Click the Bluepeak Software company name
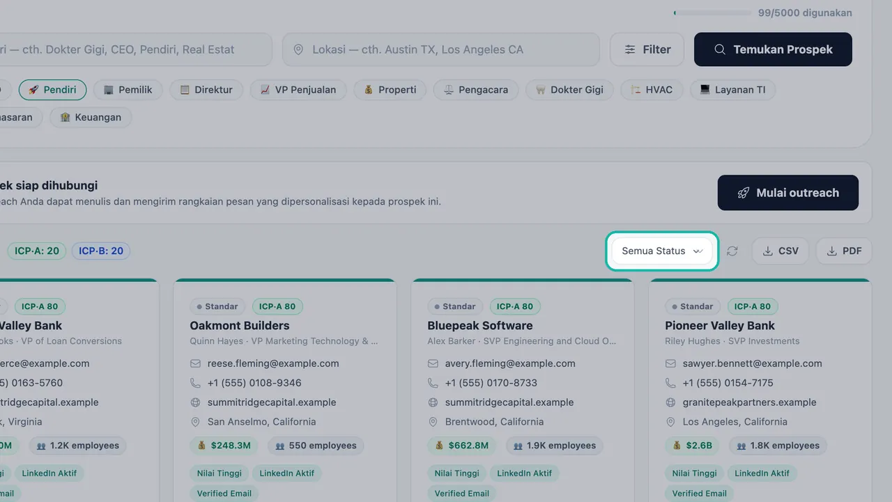This screenshot has width=892, height=502. 480,325
